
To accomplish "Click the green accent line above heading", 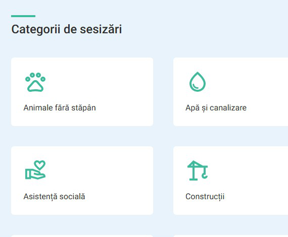I will coord(23,16).
